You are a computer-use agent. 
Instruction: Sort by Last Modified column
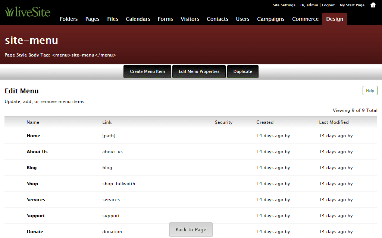point(334,122)
